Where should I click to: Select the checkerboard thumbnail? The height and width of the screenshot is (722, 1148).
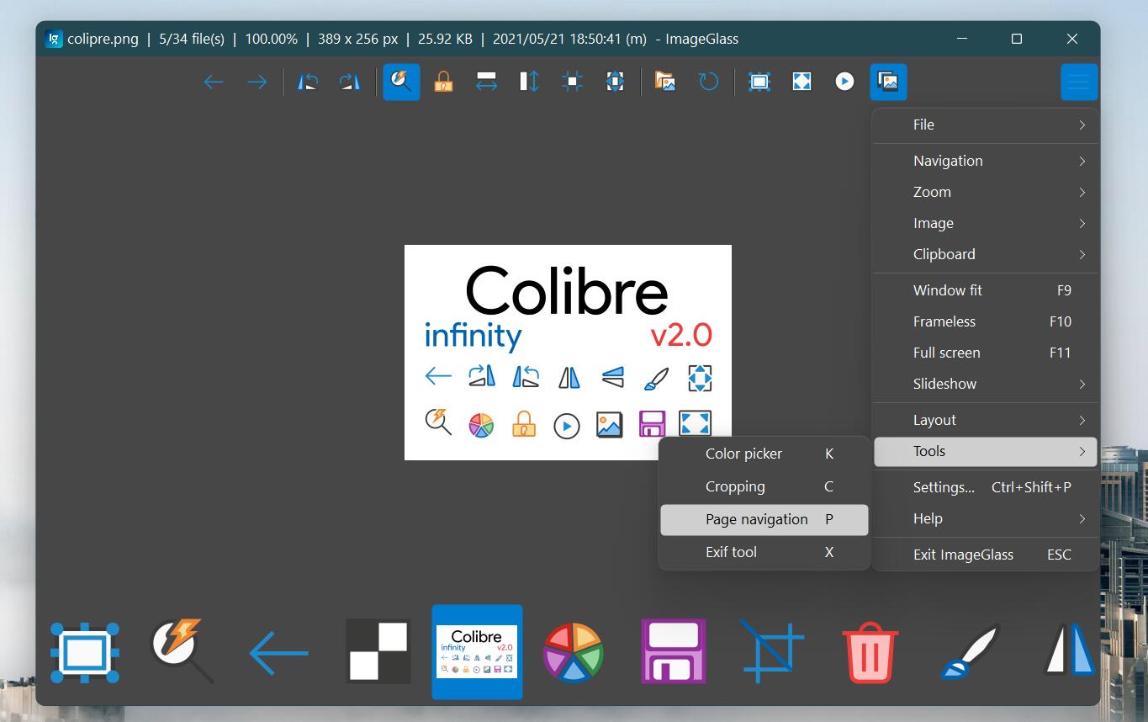(378, 651)
